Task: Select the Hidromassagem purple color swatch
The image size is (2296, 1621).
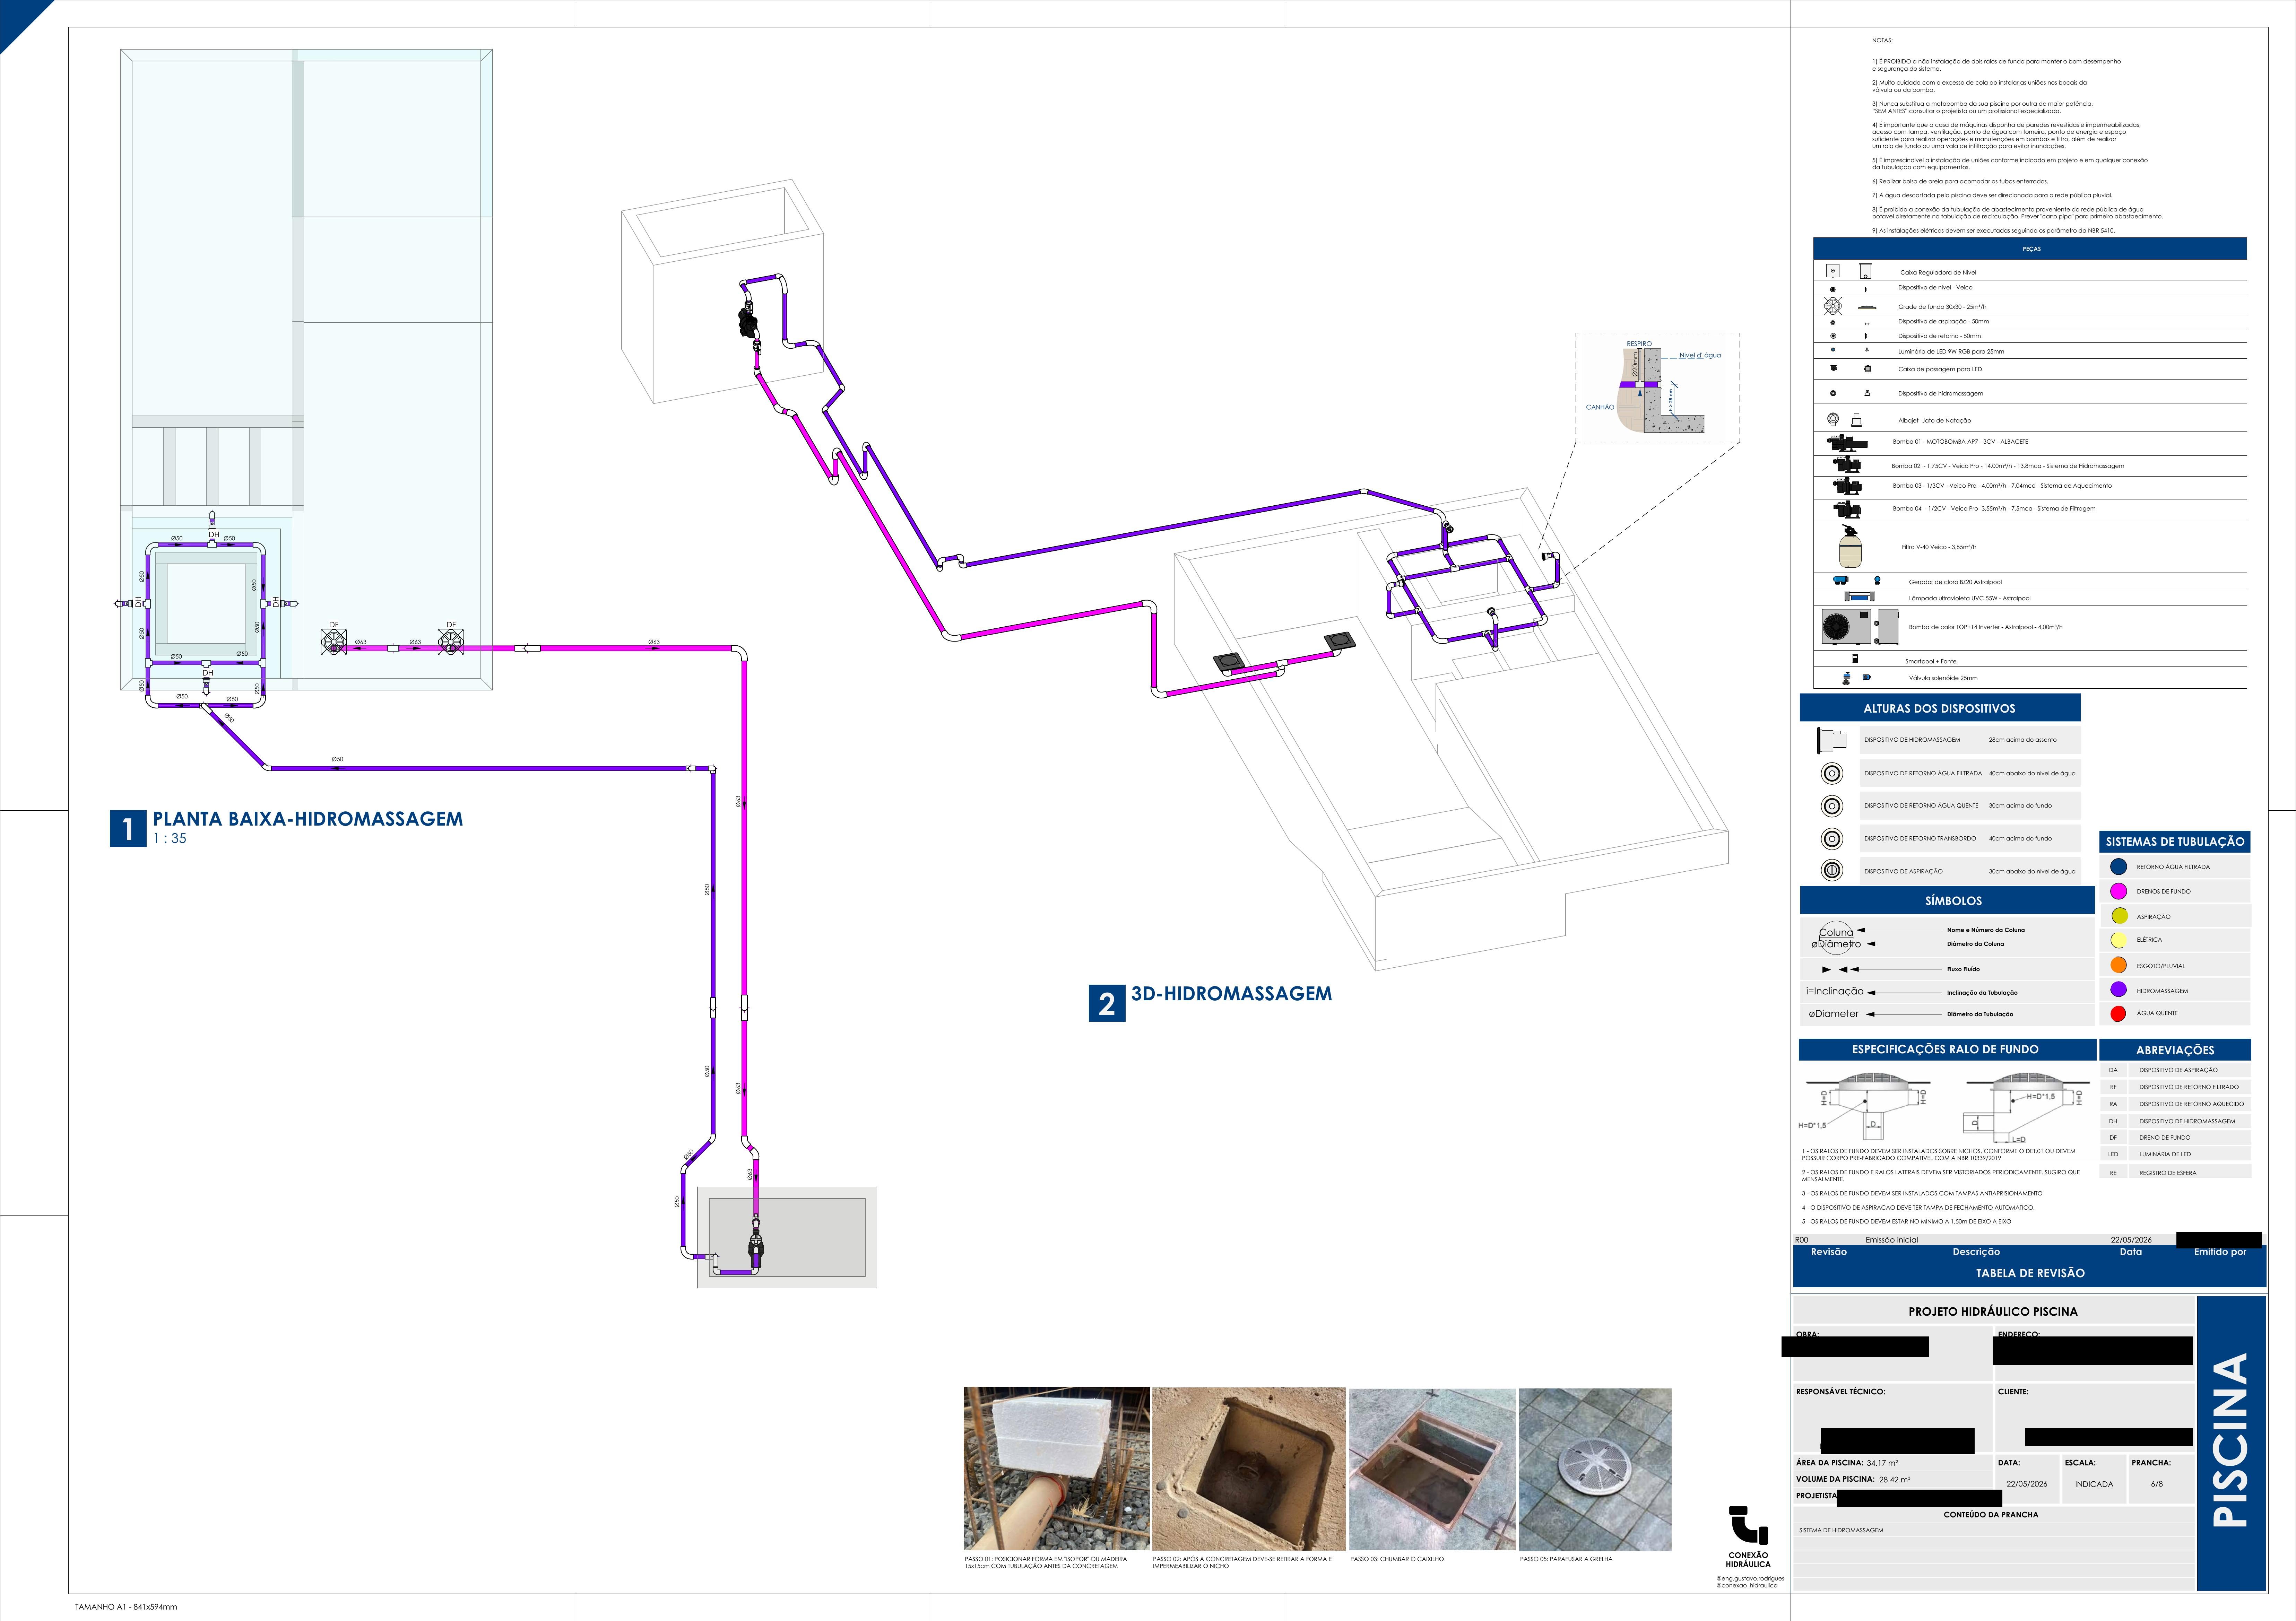Action: (x=2118, y=990)
